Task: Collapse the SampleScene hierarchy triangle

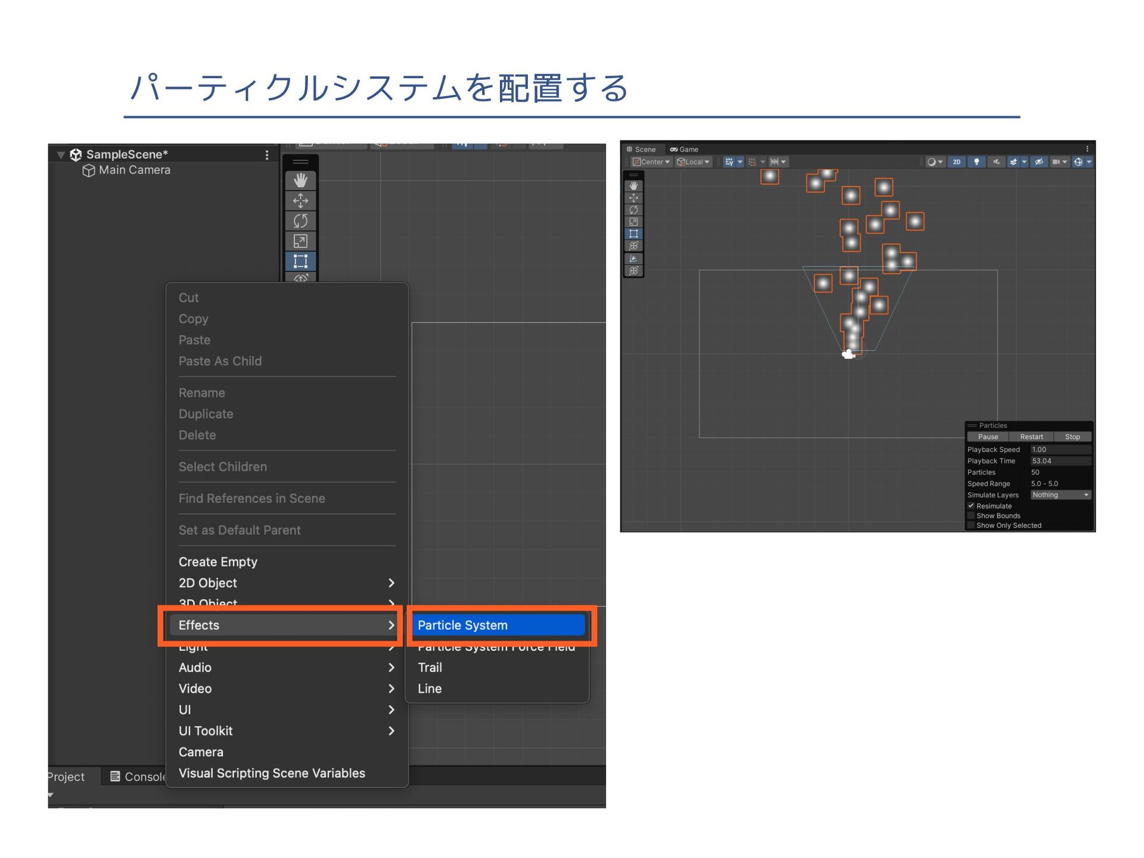Action: click(61, 155)
